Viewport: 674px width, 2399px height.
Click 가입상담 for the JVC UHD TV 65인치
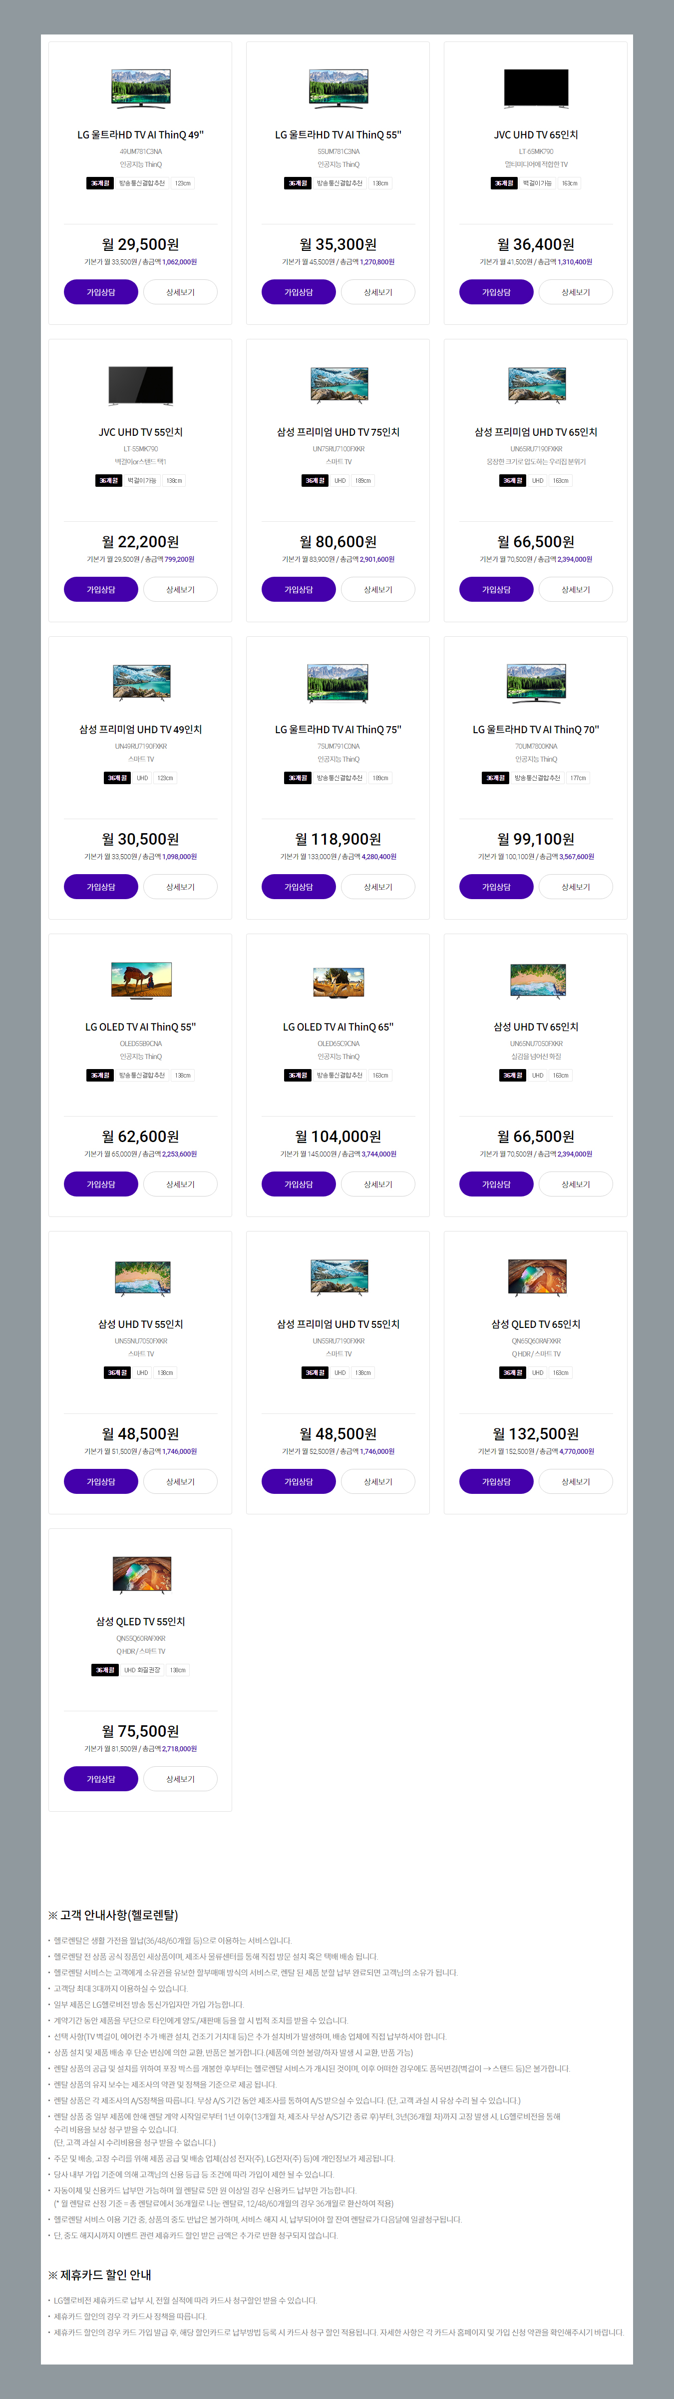(x=496, y=292)
